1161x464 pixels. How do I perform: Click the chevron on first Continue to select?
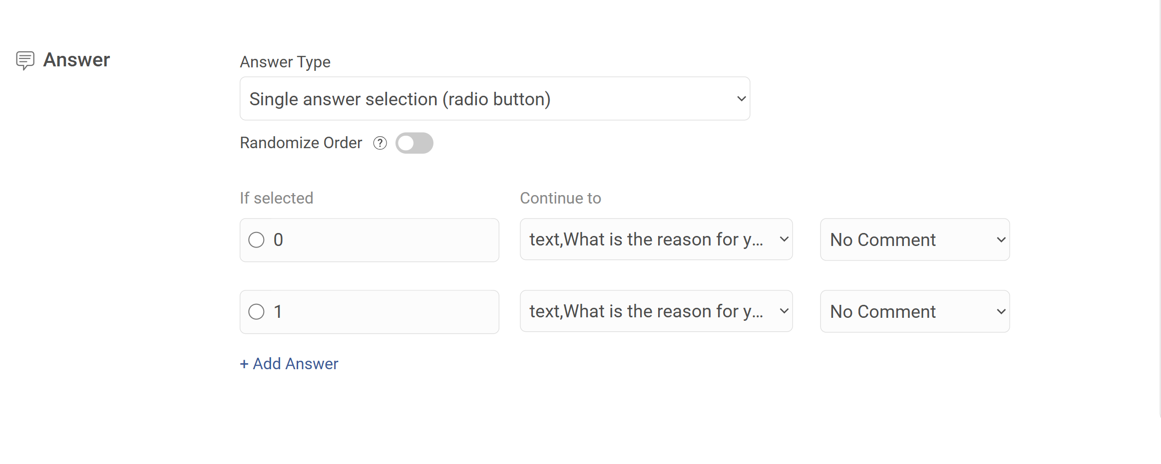click(784, 239)
